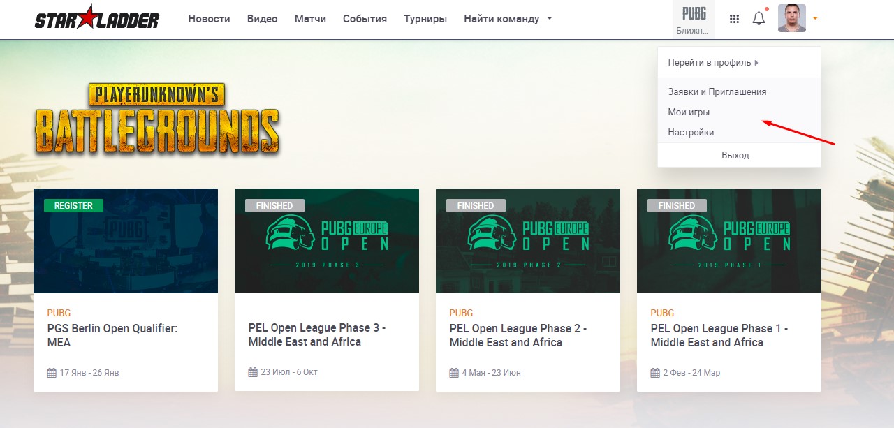The image size is (894, 428).
Task: Open the PGS Berlin Open Qualifier: MEA title
Action: 112,335
